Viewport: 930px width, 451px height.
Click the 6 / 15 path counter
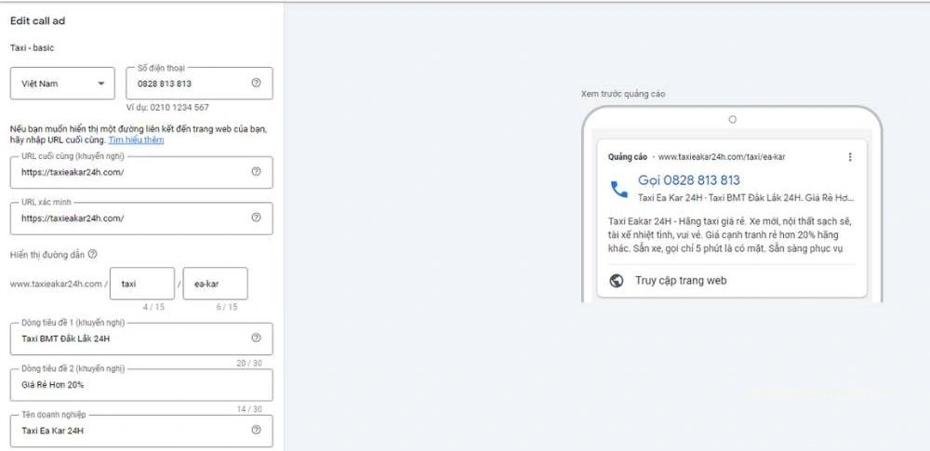coord(227,307)
